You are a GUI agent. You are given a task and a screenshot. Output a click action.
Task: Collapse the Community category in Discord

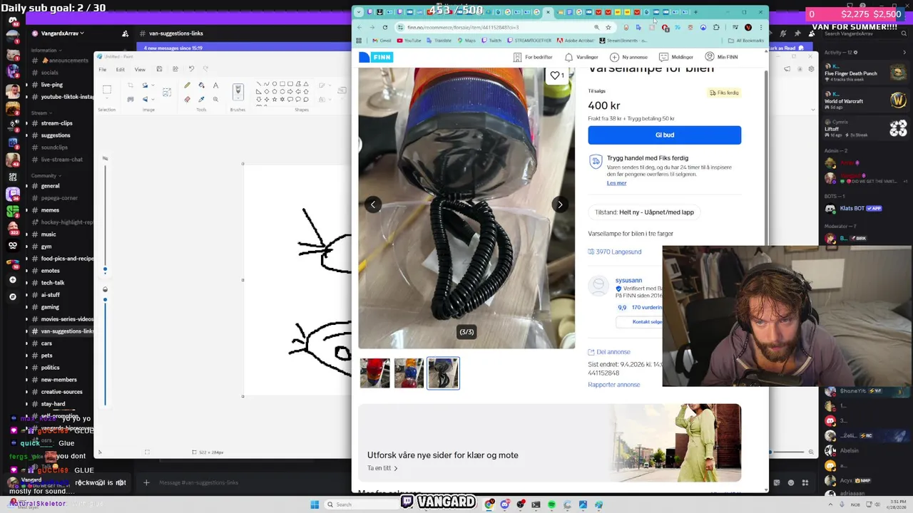pos(45,175)
